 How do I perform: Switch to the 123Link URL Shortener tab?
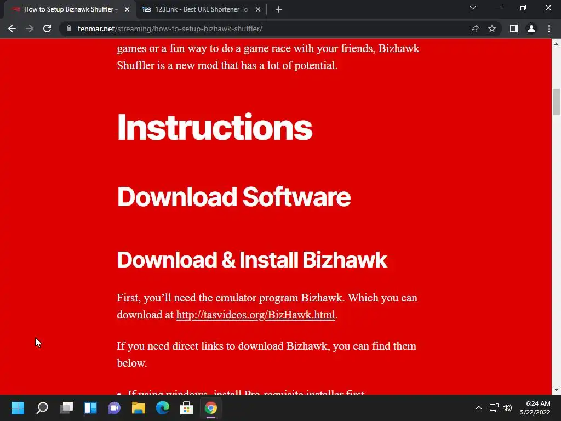[201, 10]
